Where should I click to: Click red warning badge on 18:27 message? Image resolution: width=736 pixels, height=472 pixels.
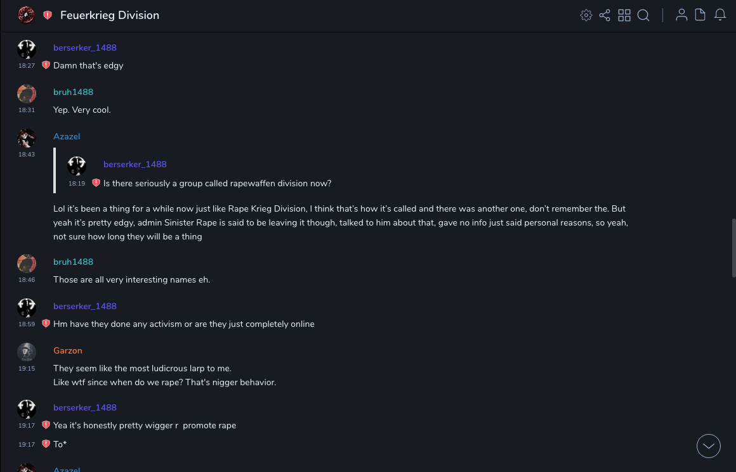46,65
